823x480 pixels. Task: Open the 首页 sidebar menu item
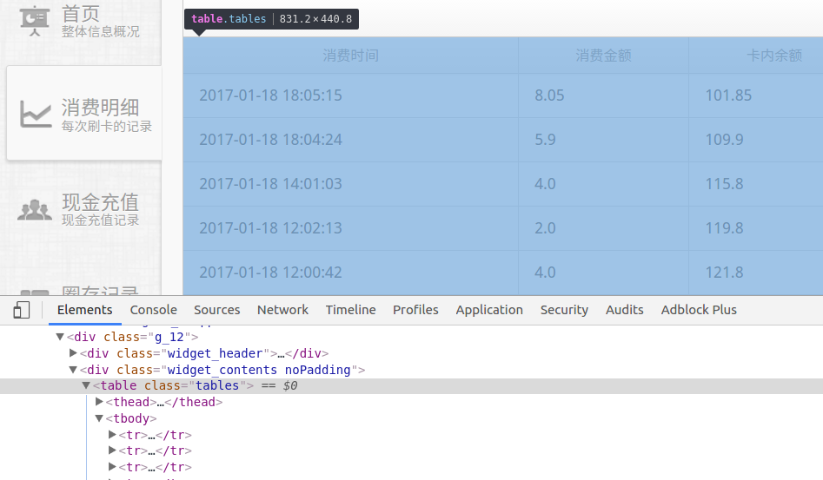coord(81,15)
